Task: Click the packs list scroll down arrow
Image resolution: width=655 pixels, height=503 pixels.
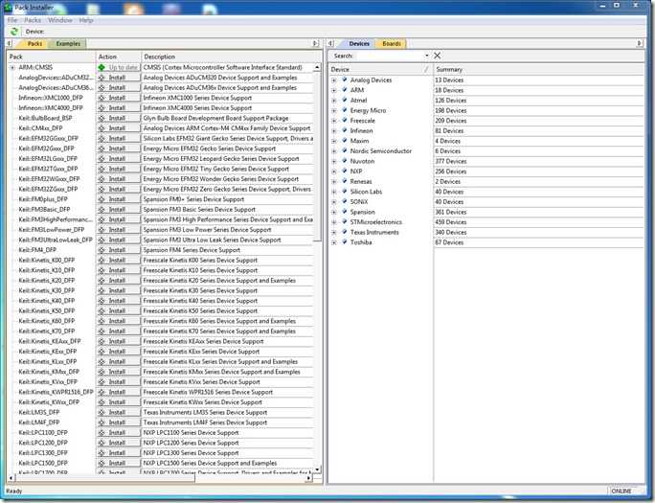Action: [318, 469]
